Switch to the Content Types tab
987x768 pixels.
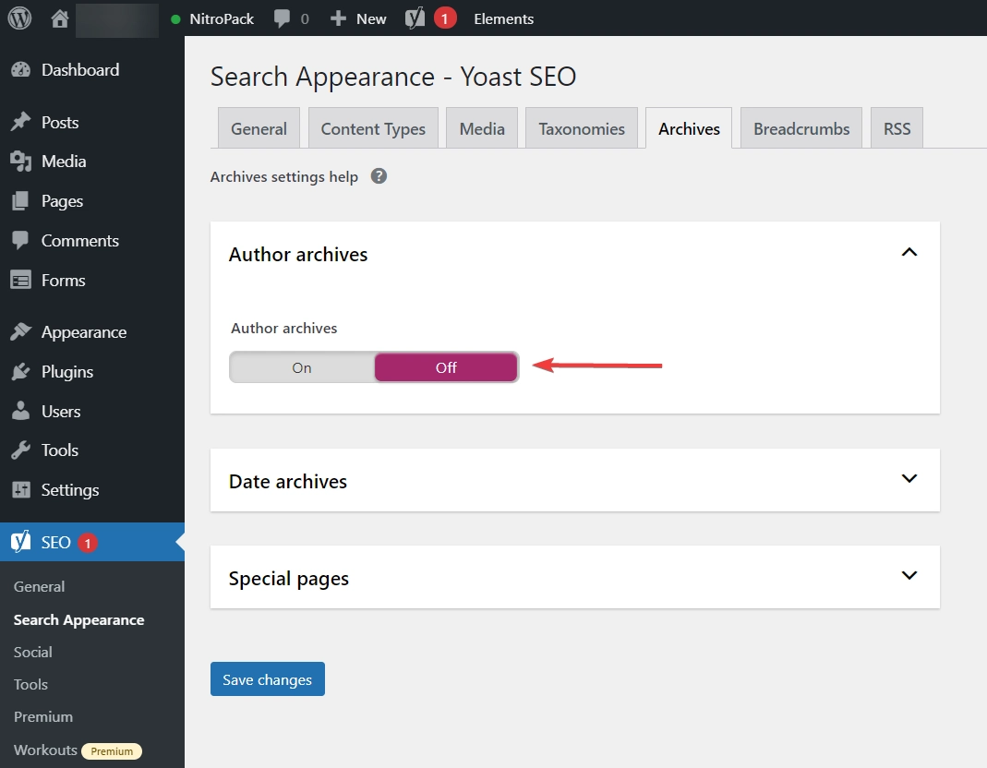tap(373, 128)
